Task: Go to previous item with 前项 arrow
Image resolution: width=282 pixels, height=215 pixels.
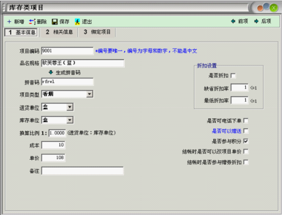Action: click(233, 21)
